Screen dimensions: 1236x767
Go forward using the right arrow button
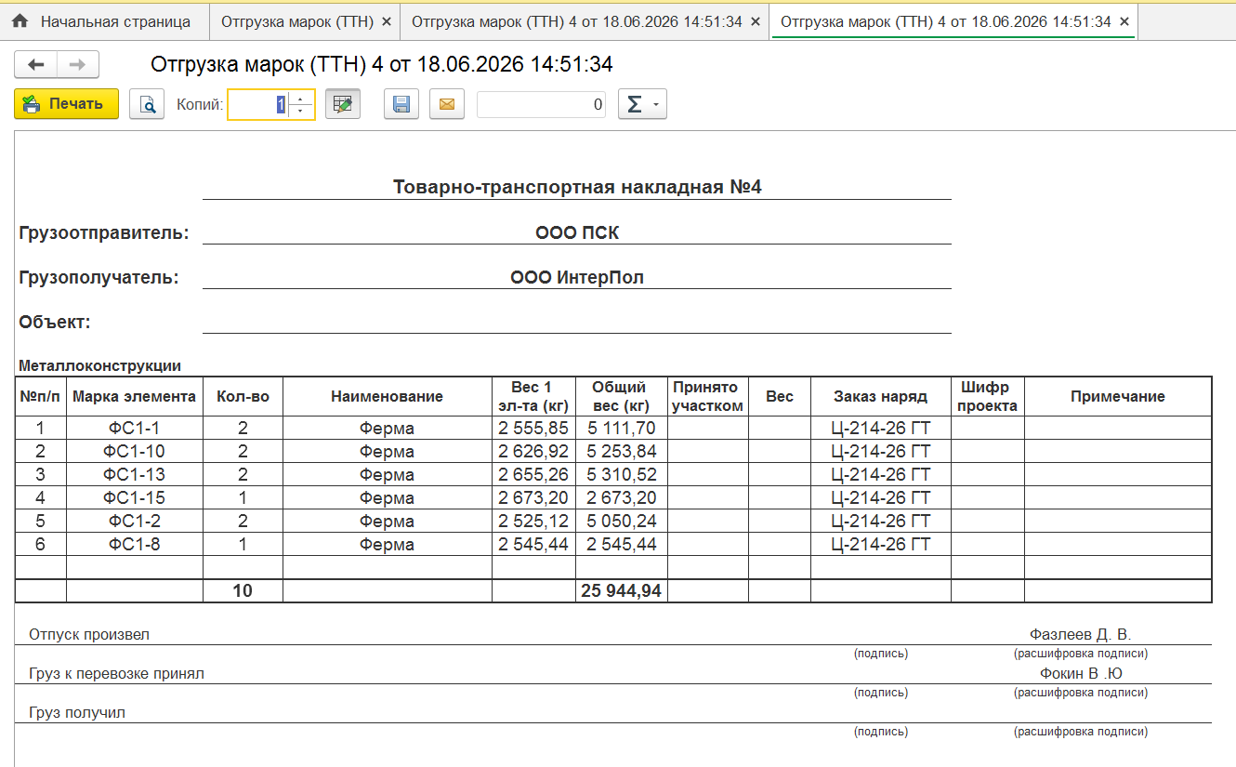(x=78, y=64)
